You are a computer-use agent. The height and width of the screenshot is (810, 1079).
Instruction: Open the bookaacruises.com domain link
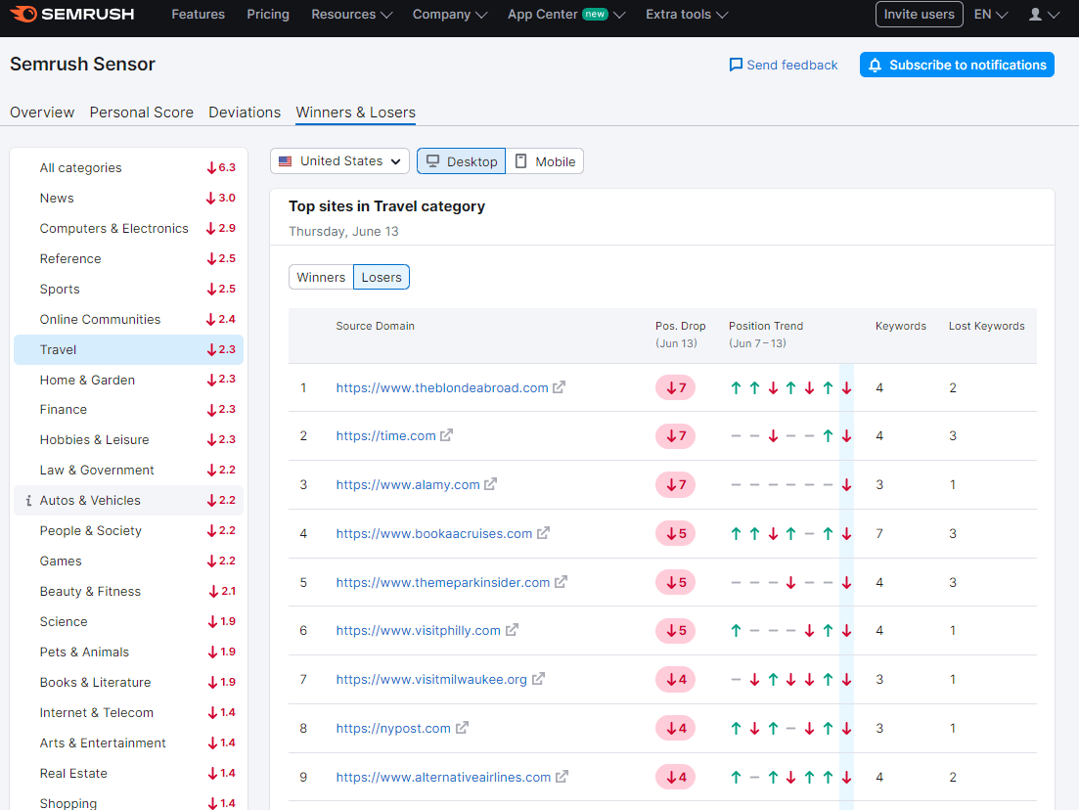pyautogui.click(x=433, y=533)
